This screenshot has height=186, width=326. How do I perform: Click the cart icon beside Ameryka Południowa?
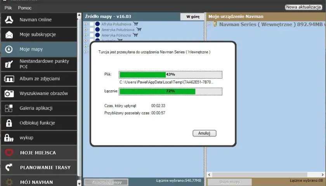[139, 29]
